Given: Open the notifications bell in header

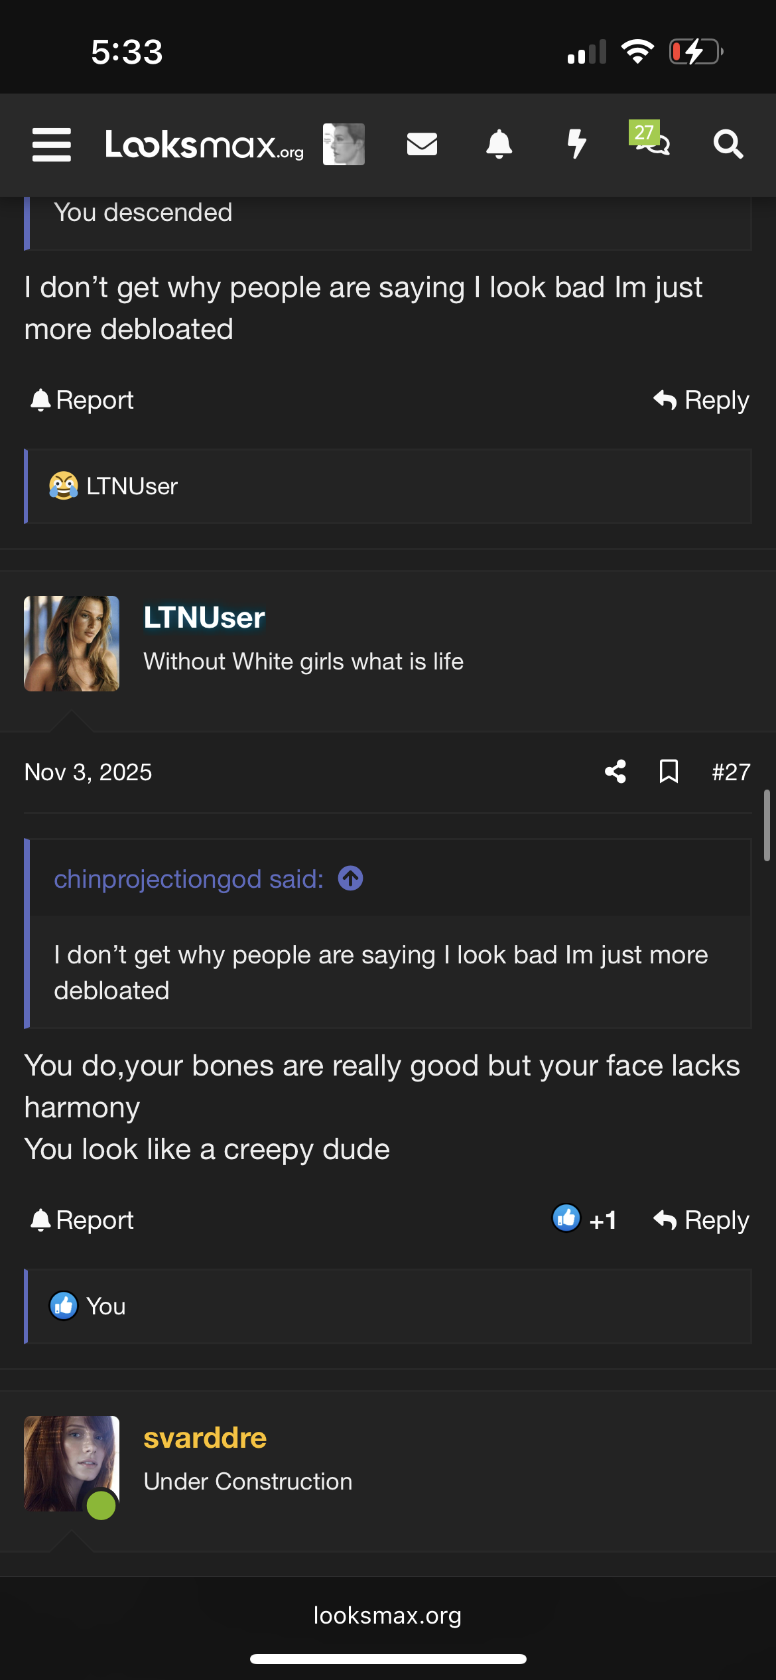Looking at the screenshot, I should click(x=499, y=144).
